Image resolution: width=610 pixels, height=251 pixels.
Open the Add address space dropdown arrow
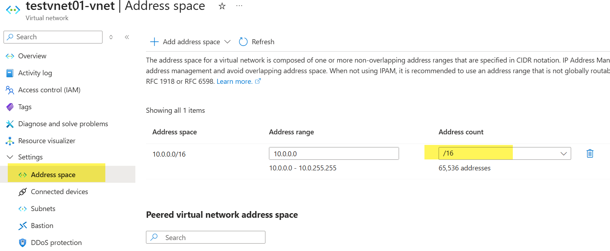pos(228,42)
